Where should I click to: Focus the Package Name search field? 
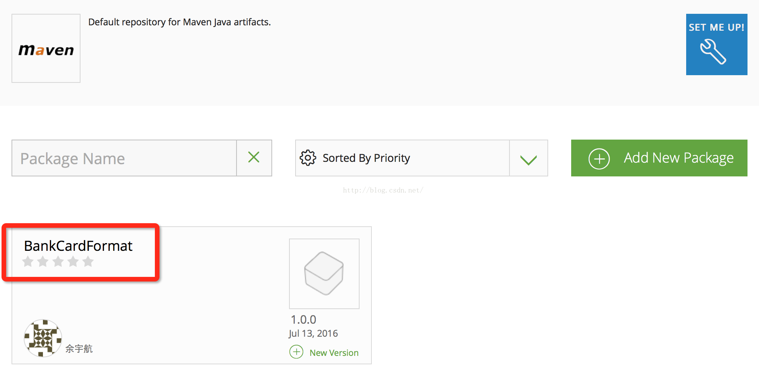click(x=124, y=158)
